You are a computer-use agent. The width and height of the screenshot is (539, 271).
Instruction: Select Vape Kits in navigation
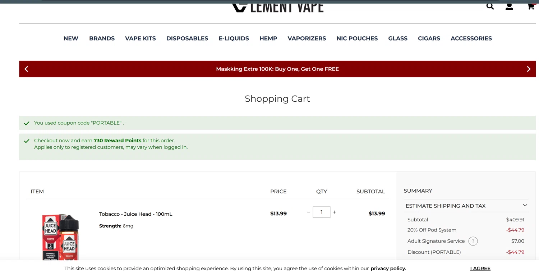pyautogui.click(x=140, y=38)
